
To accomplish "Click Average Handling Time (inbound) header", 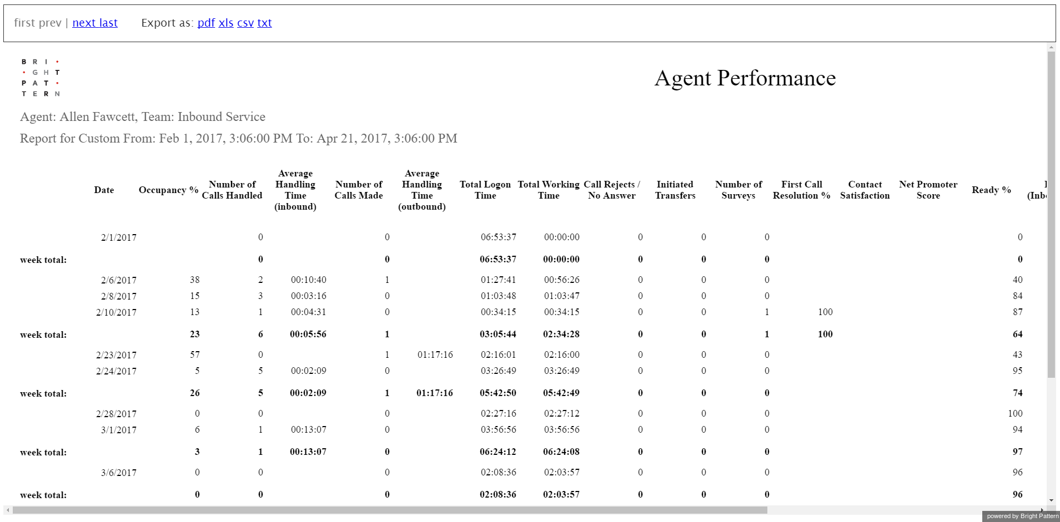I will 295,190.
